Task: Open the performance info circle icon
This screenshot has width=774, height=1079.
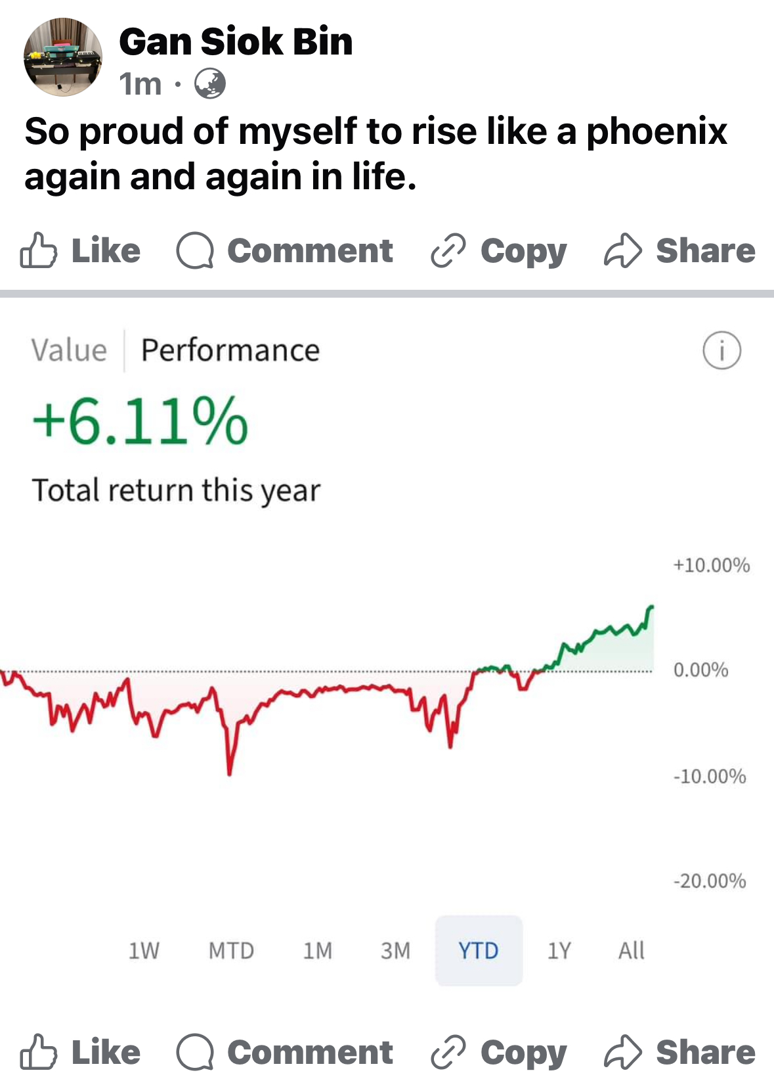Action: [x=721, y=350]
